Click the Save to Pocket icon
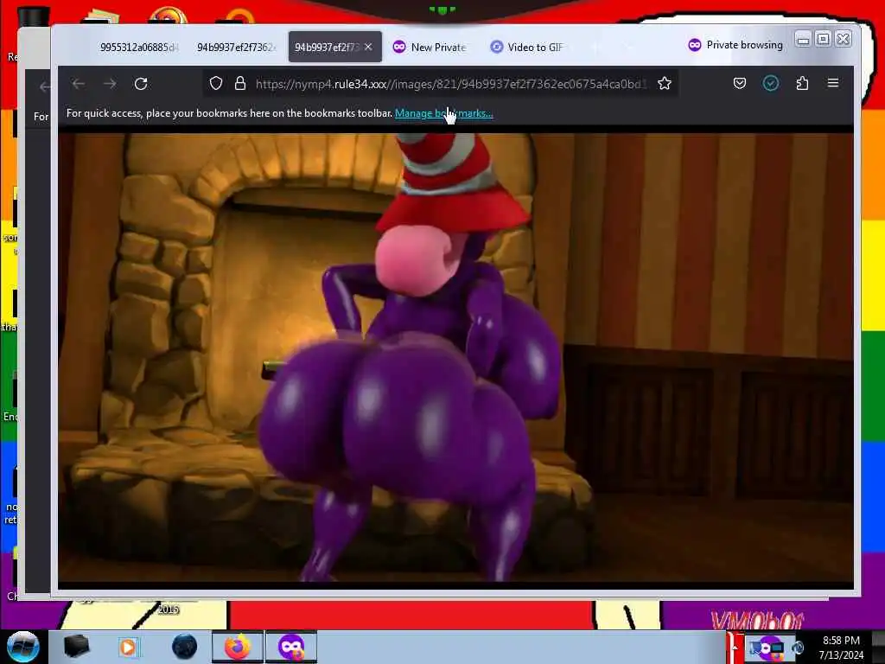Image resolution: width=885 pixels, height=664 pixels. (x=740, y=84)
